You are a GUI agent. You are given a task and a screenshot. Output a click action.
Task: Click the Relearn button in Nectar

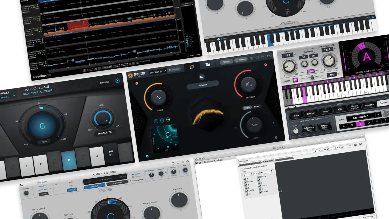coord(241,59)
